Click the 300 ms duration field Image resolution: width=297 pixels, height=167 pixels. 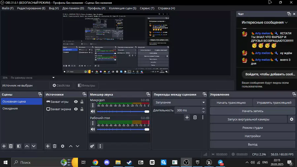point(187,110)
